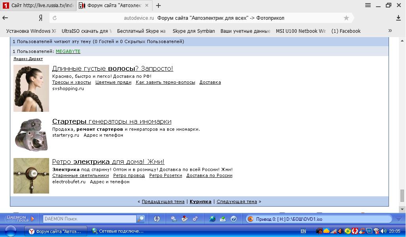
Task: Close the 'Форум сайта' browser tab
Action: pos(147,6)
